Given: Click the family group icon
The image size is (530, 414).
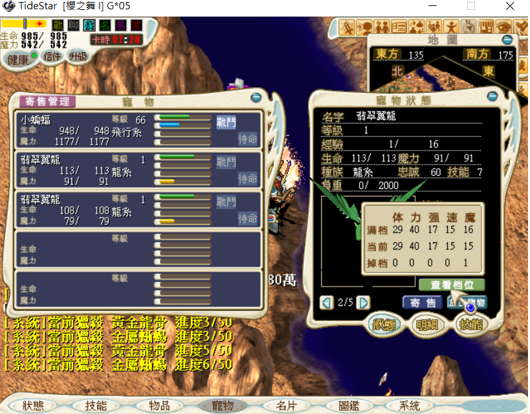Looking at the screenshot, I should (433, 27).
